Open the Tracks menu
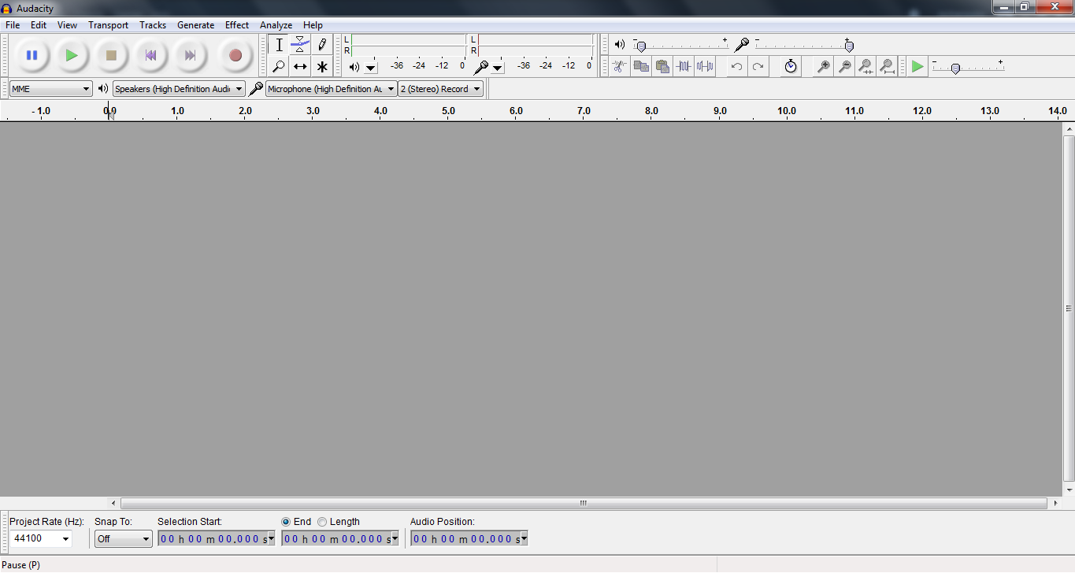Image resolution: width=1075 pixels, height=573 pixels. [x=153, y=25]
